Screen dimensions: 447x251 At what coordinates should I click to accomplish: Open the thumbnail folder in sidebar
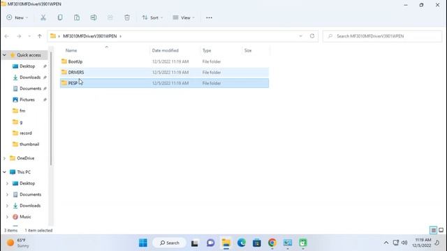29,144
